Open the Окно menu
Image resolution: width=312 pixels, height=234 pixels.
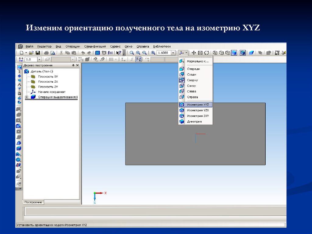(129, 46)
